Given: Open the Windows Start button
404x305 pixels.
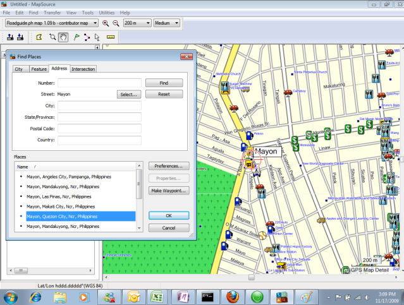Looking at the screenshot, I should click(10, 297).
